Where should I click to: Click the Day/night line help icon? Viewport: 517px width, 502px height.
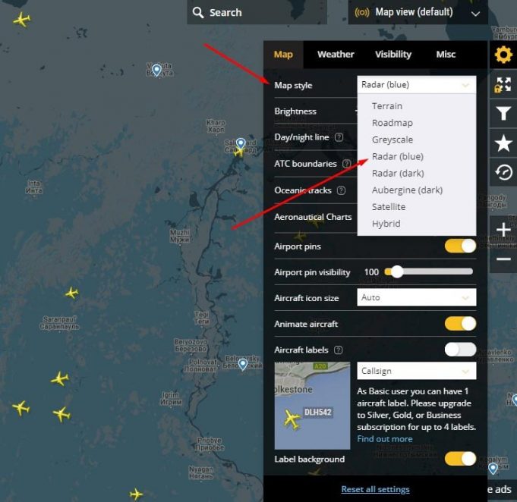(x=339, y=137)
